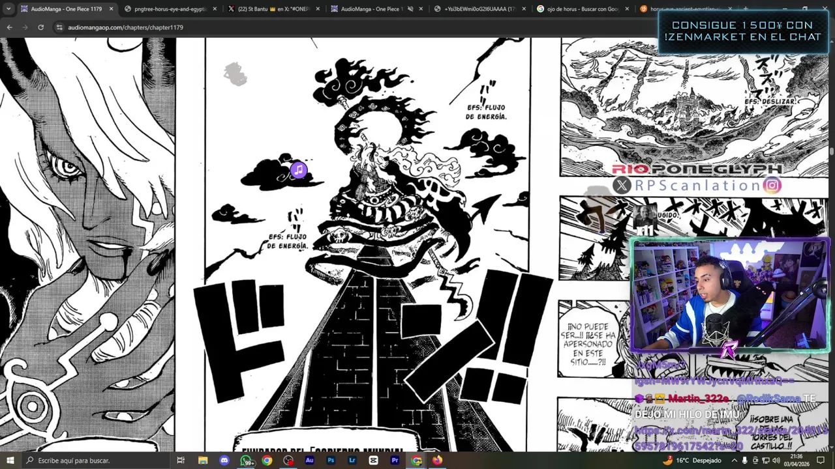Open the microphone tray icon

click(x=744, y=461)
